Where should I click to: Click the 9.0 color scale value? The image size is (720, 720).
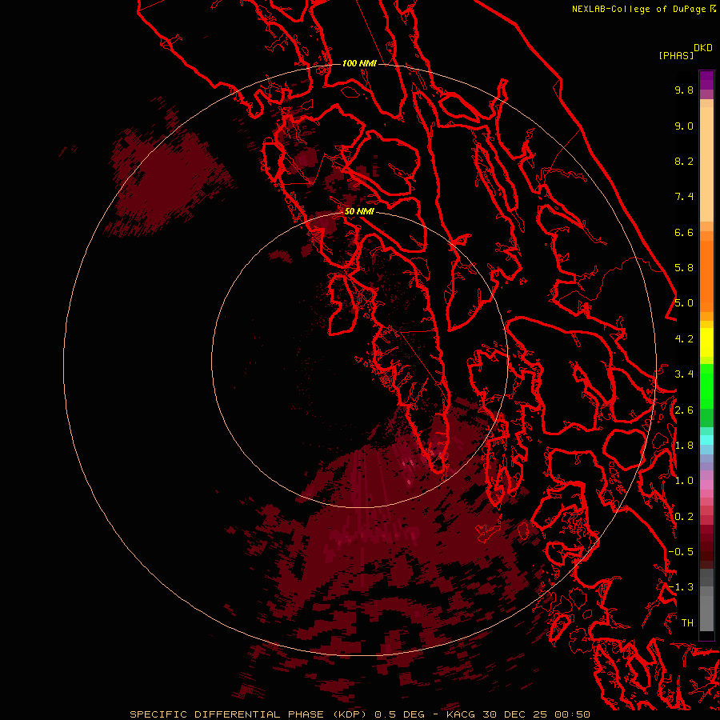tap(684, 126)
